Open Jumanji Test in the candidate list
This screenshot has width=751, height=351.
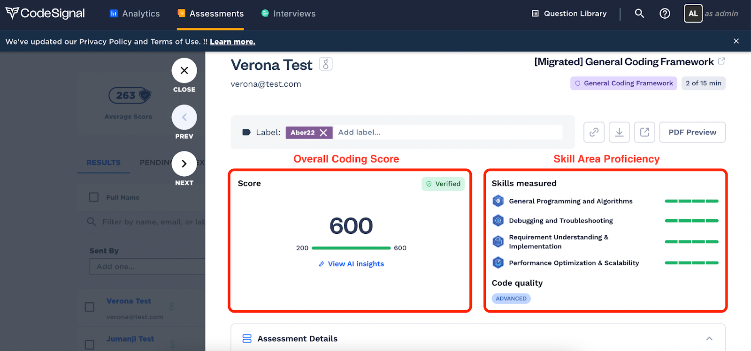[x=130, y=339]
